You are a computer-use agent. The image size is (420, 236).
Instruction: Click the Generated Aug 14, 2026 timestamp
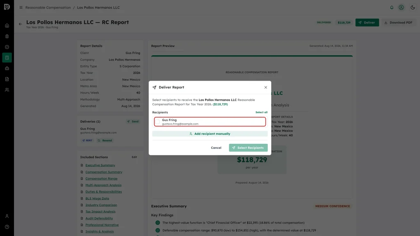point(331,46)
